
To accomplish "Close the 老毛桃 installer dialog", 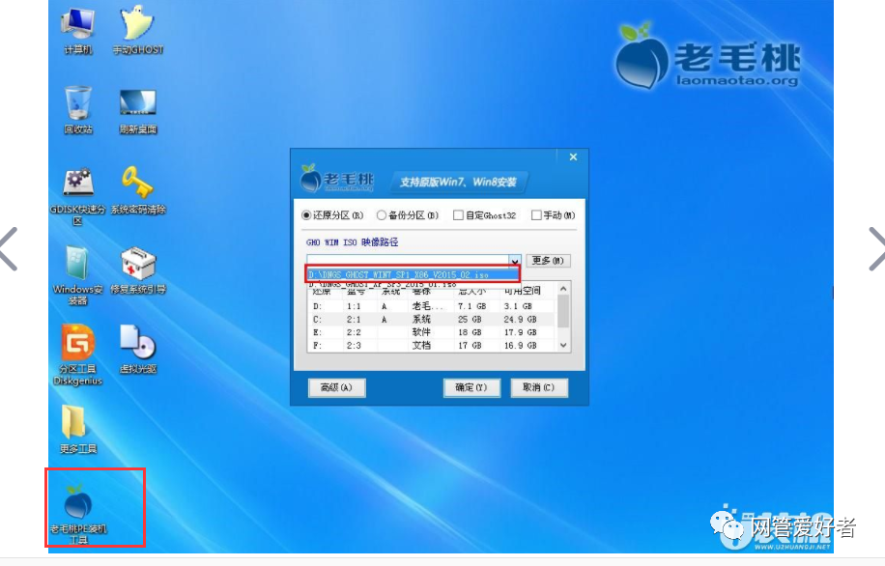I will coord(573,156).
